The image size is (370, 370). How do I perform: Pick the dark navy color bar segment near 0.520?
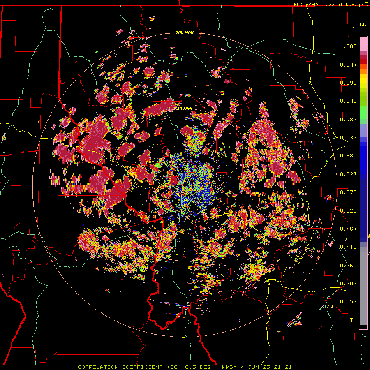coord(363,208)
